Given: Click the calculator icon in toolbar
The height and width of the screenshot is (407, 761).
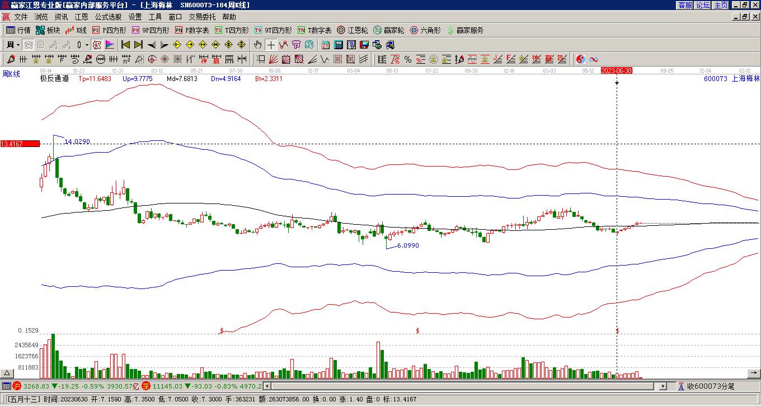Looking at the screenshot, I should [x=339, y=45].
